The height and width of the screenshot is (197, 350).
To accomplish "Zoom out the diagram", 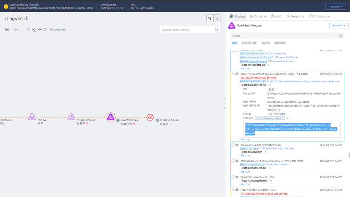I will [7, 30].
